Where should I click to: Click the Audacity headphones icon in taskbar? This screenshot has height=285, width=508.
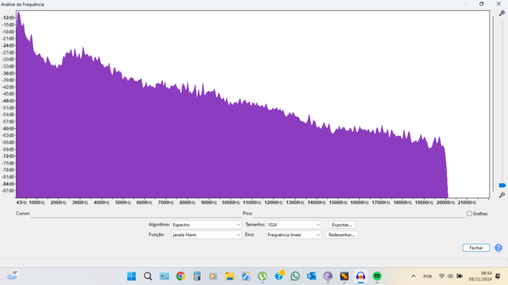click(x=360, y=276)
